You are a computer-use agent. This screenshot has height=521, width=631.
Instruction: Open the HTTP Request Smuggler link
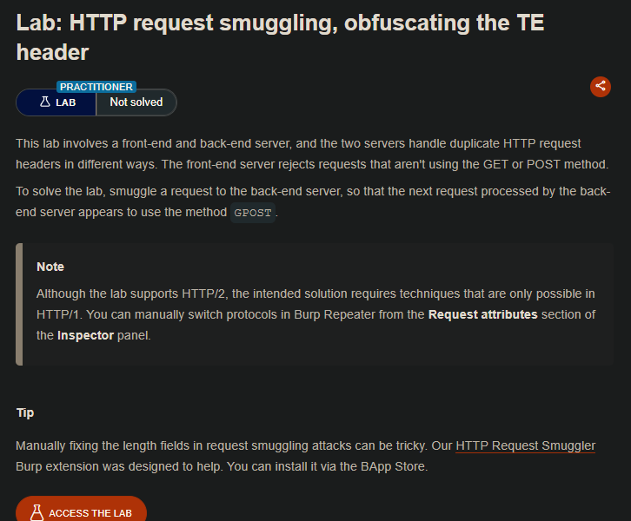coord(525,445)
